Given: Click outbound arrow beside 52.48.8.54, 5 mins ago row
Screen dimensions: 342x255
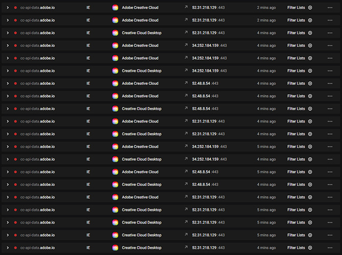Looking at the screenshot, I should tap(186, 171).
